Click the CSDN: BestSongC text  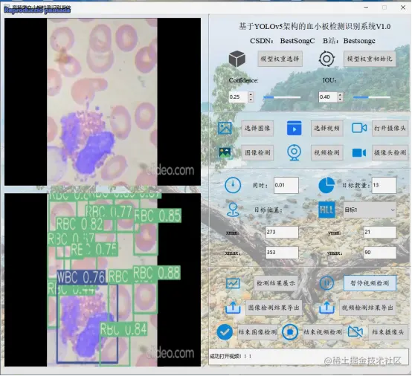[282, 41]
